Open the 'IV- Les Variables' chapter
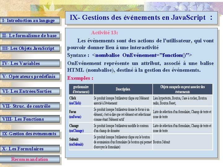The width and height of the screenshot is (223, 167). click(x=30, y=63)
